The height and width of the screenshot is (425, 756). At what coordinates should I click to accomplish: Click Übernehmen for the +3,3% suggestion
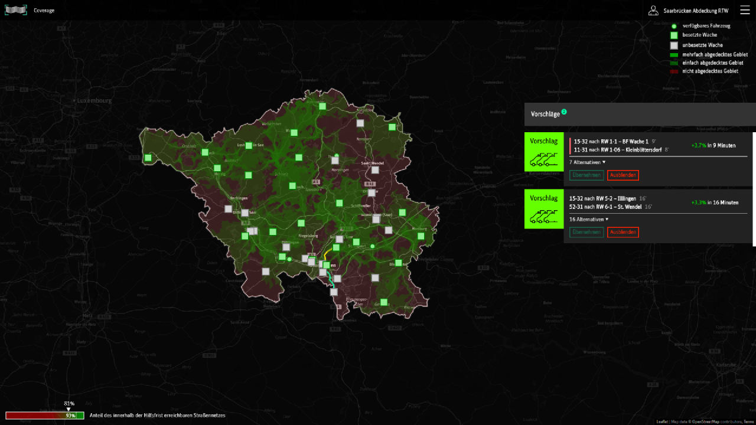[x=586, y=232]
